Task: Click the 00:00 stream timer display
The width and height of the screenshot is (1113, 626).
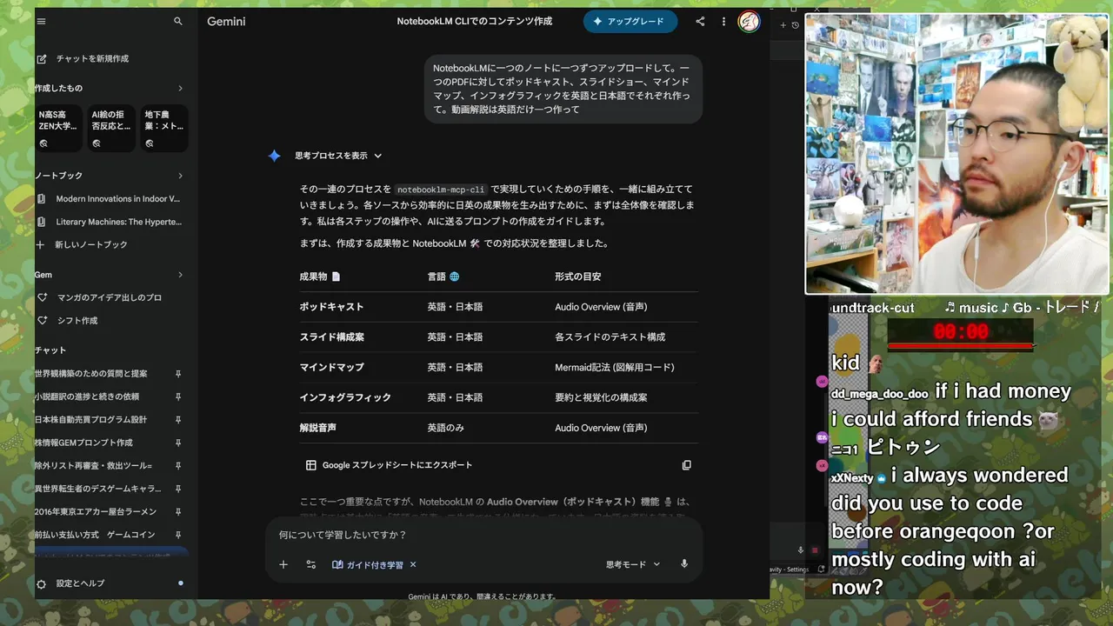Action: 961,331
